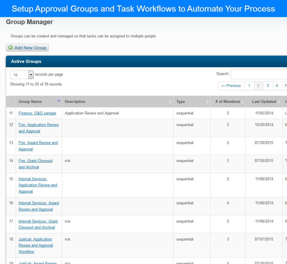Sort table by Last Updated header
287x264 pixels.
pyautogui.click(x=264, y=102)
